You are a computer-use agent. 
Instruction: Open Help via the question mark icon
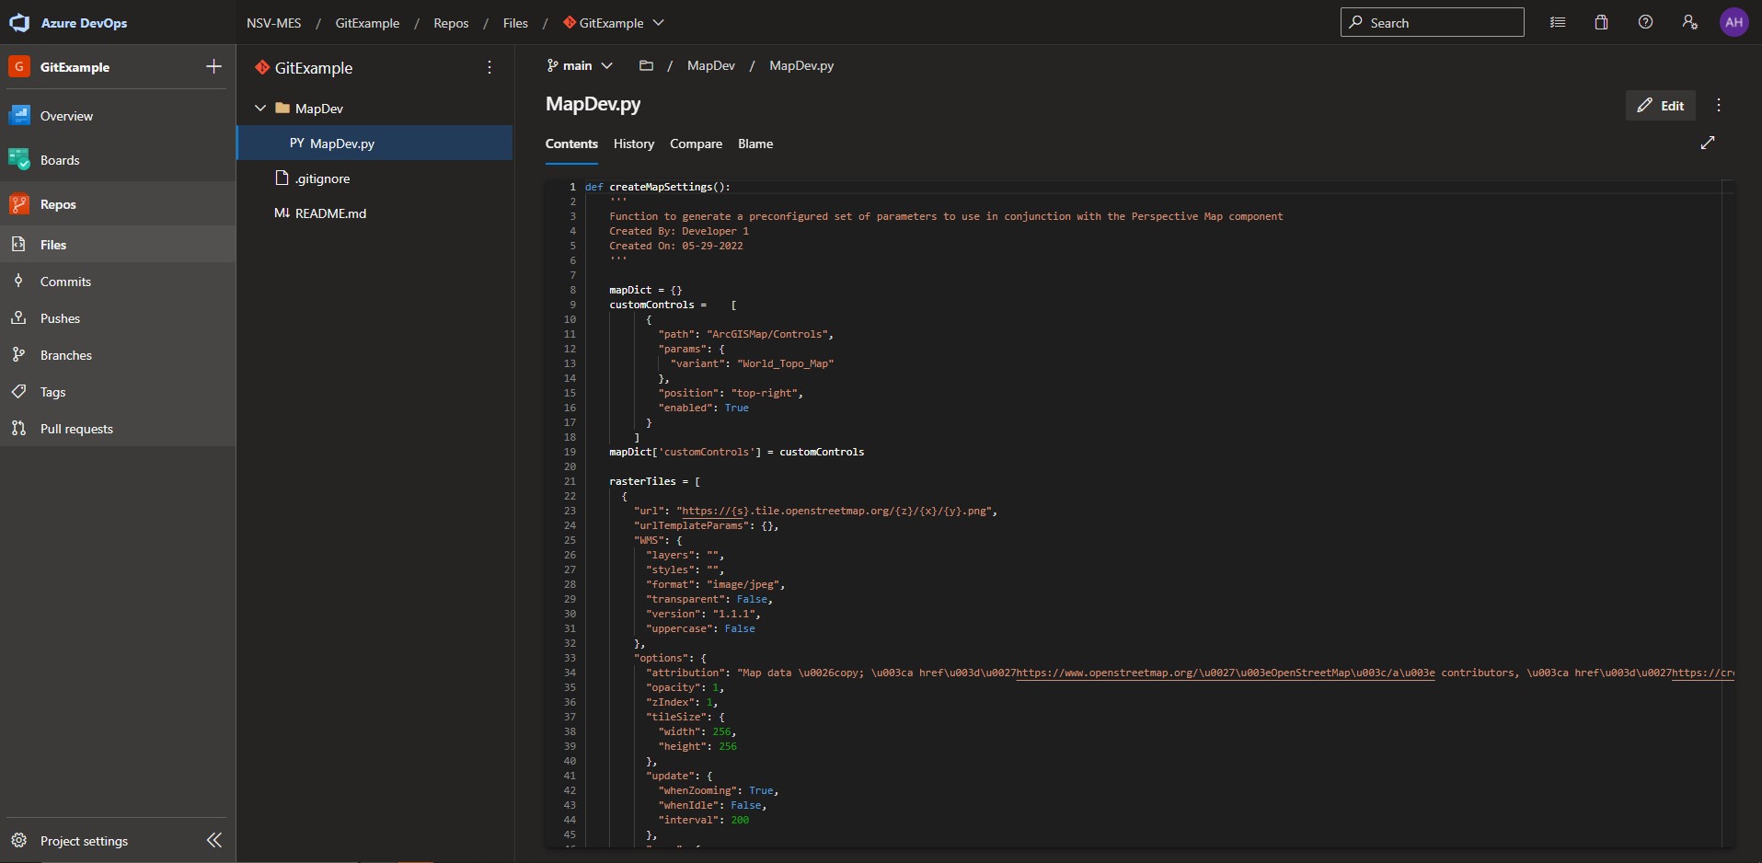point(1645,22)
